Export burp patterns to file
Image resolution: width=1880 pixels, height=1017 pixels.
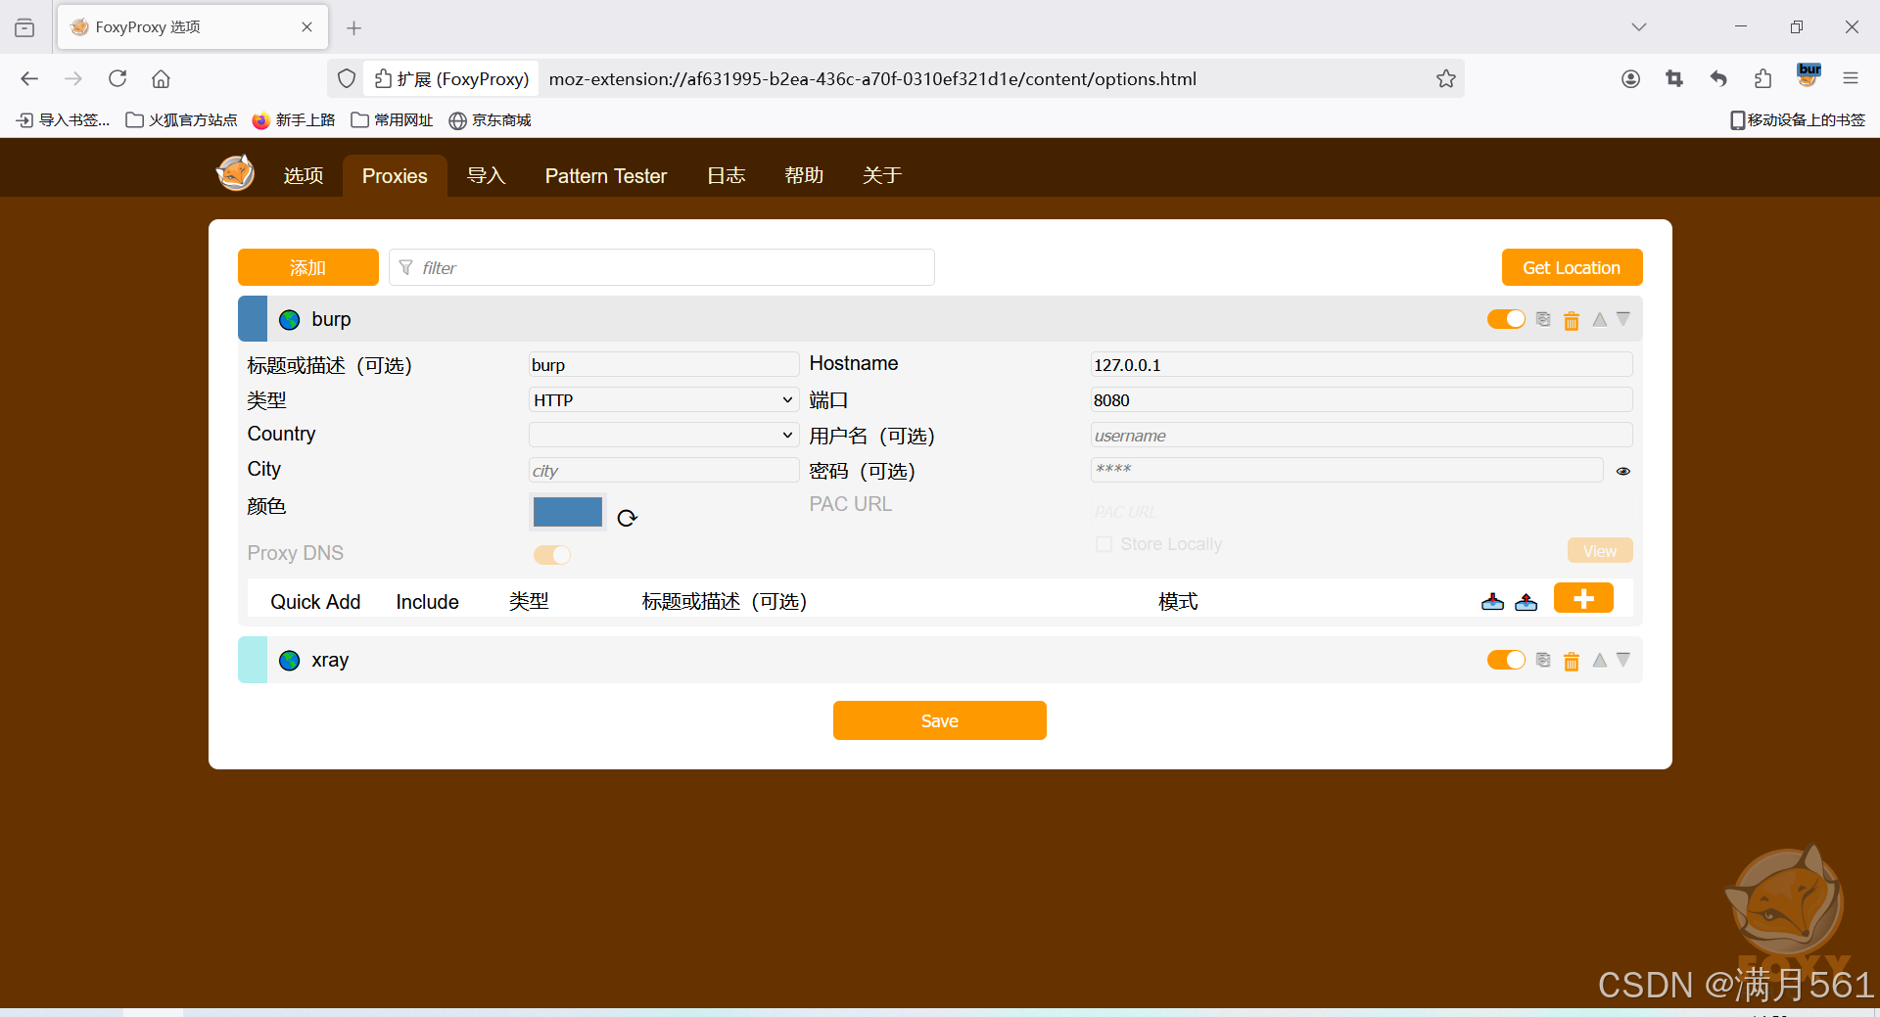1527,601
